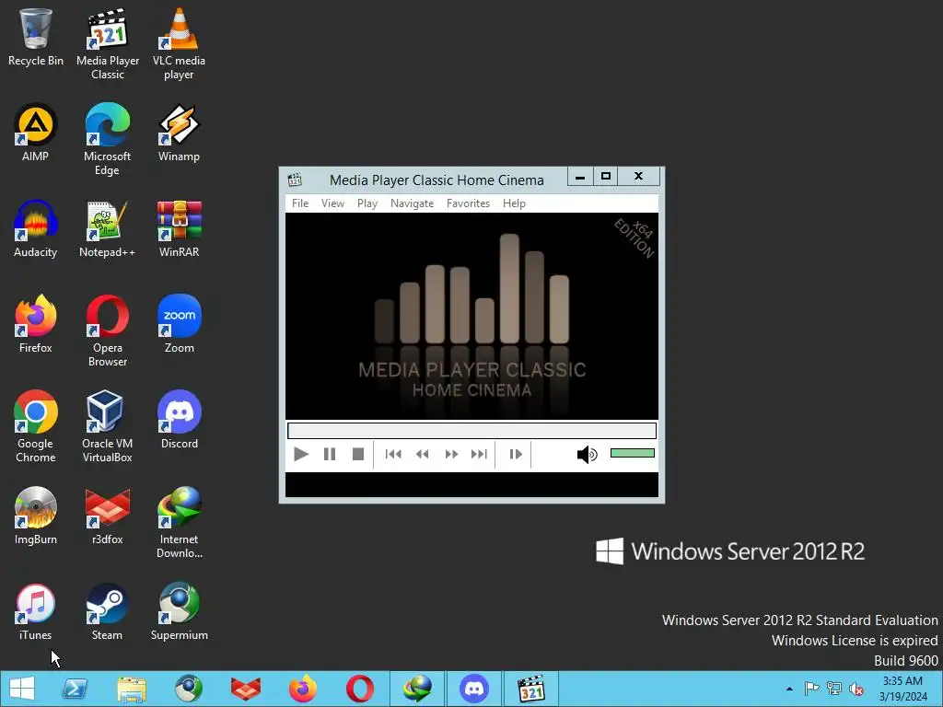This screenshot has width=943, height=707.
Task: Select the ImgBurn desktop icon
Action: pos(36,516)
